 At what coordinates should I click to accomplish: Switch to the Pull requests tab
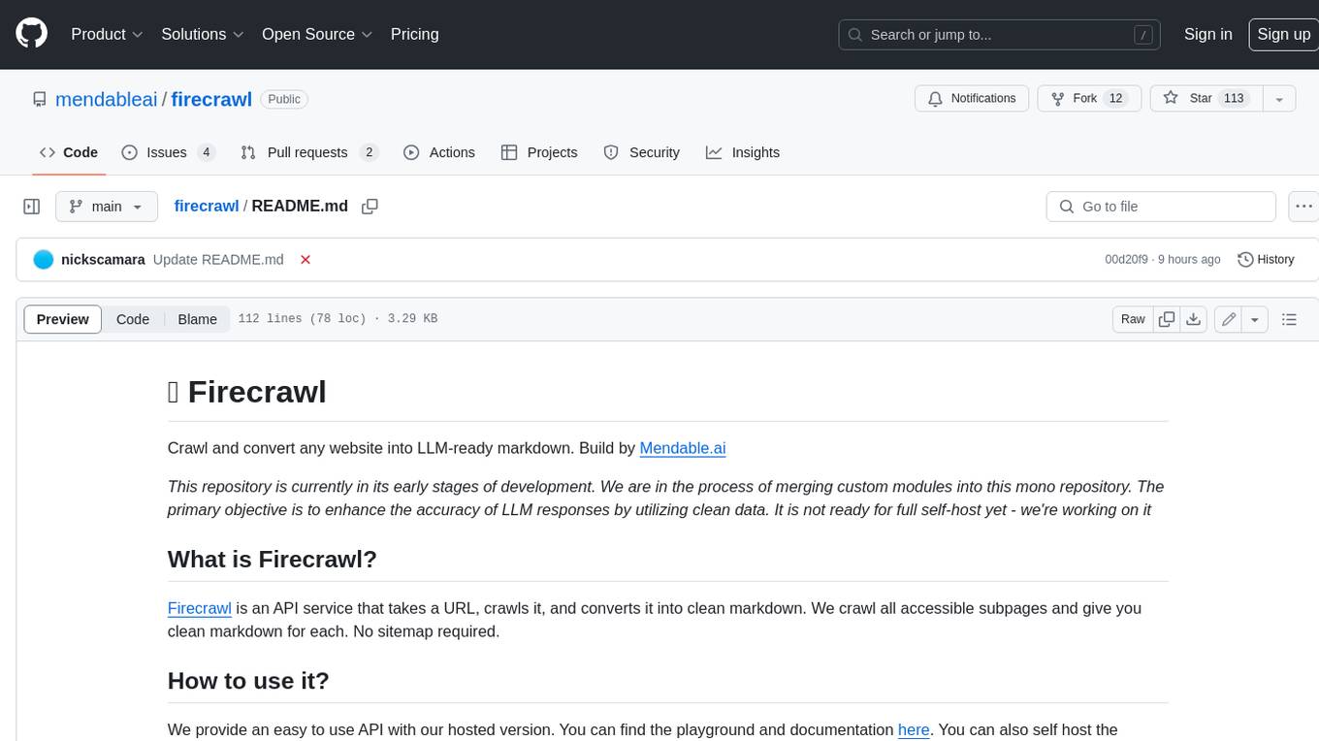point(308,152)
